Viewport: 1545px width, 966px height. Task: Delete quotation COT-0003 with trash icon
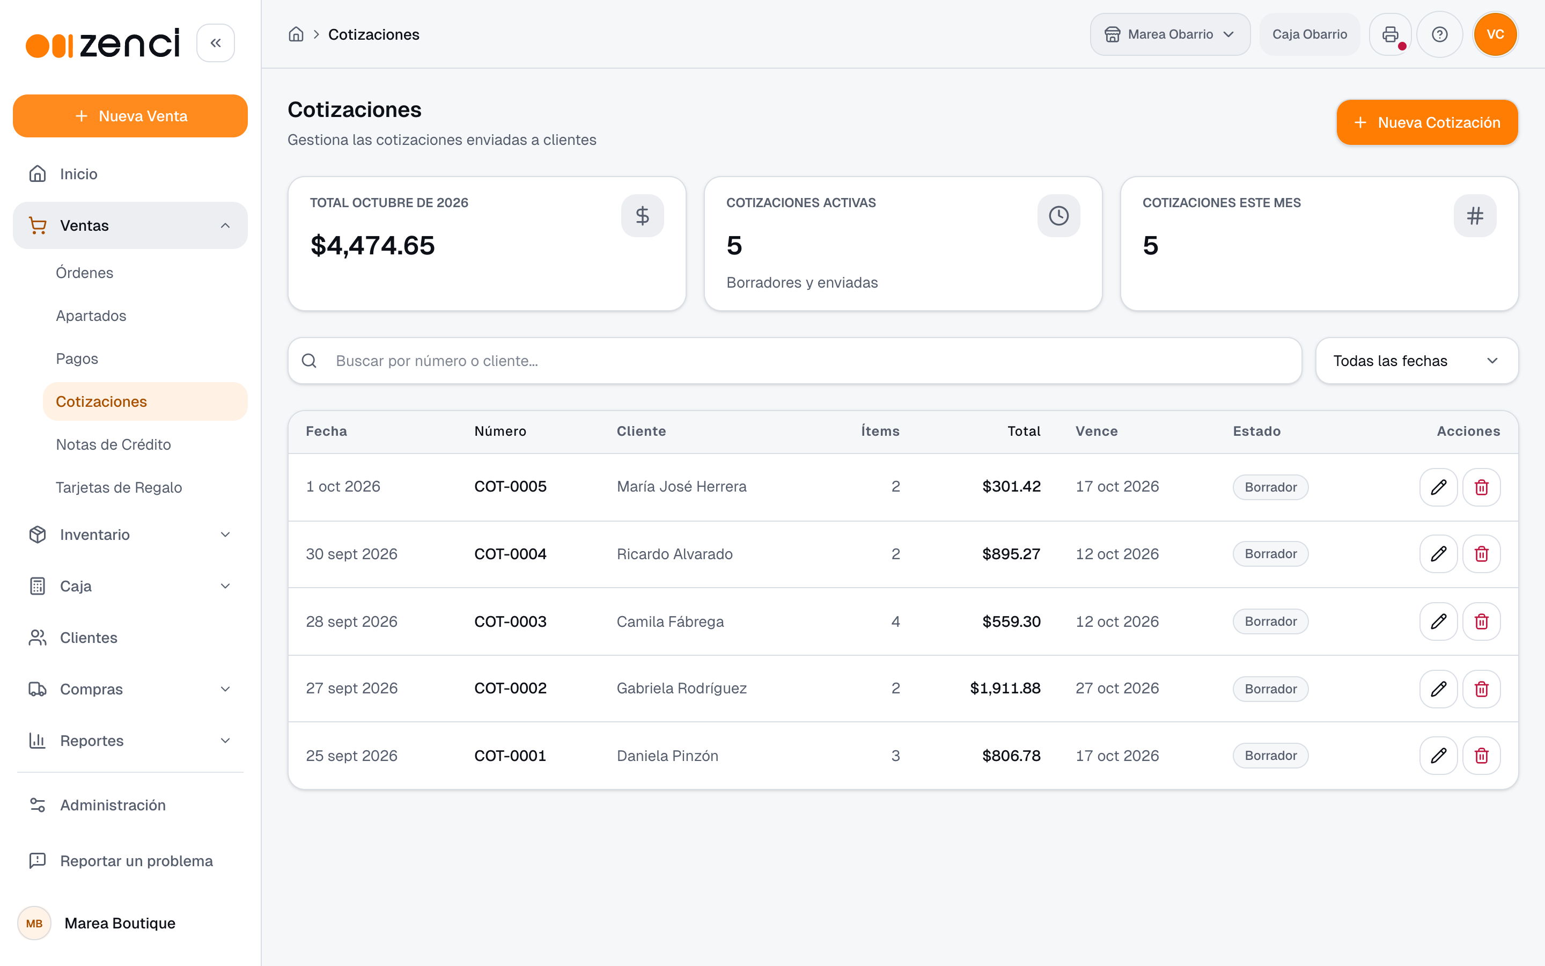pos(1481,621)
